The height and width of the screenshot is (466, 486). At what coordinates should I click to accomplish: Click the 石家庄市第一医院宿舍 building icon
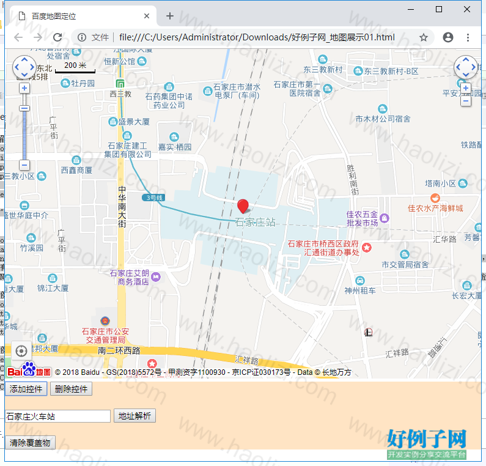pos(328,89)
